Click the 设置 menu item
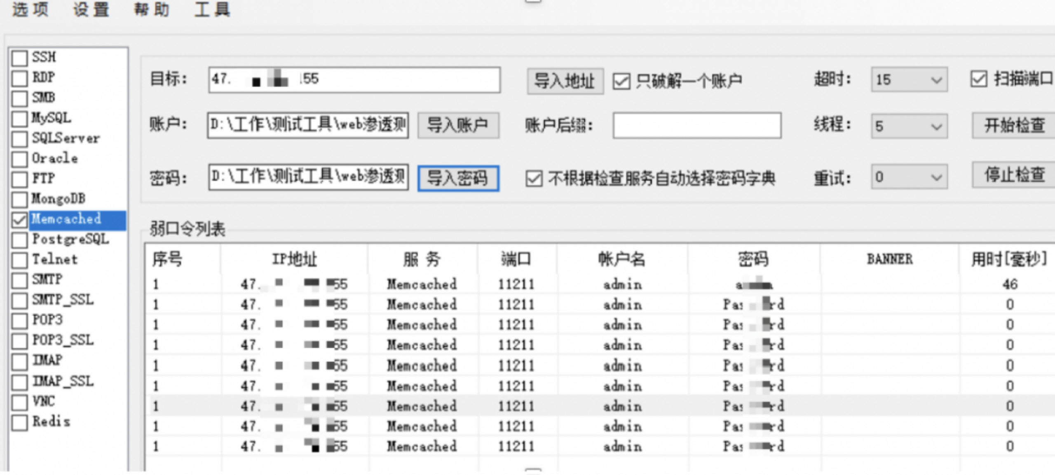Screen dimensions: 1055x475 coord(91,9)
